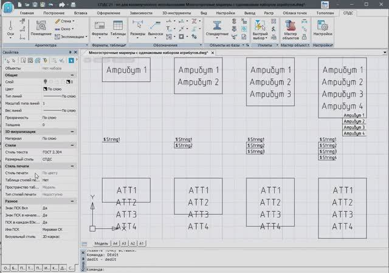Switch to the Вставка ribbon tab
389x273 pixels.
tap(81, 13)
